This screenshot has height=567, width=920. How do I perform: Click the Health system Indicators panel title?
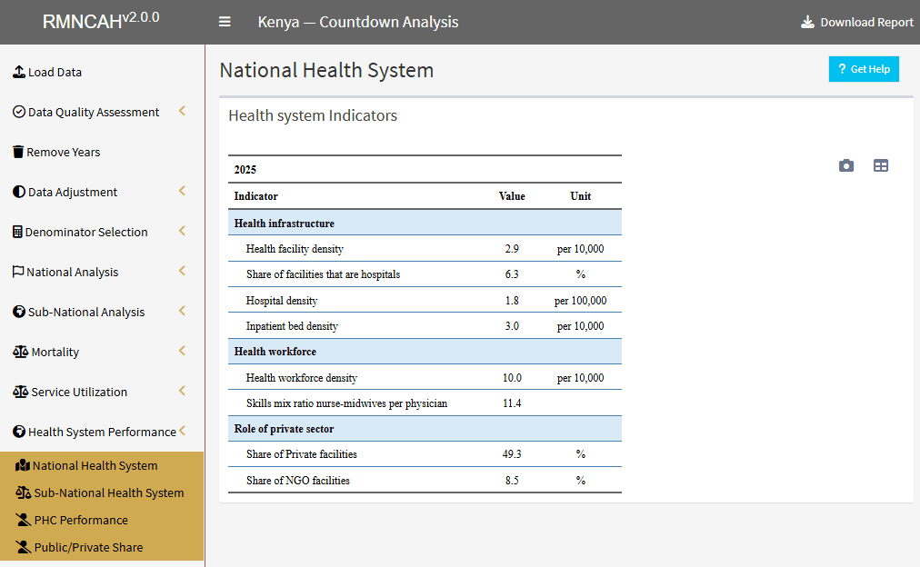[313, 115]
